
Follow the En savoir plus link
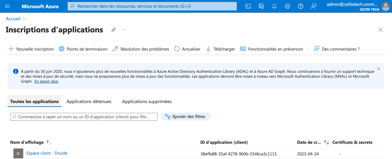[46, 81]
